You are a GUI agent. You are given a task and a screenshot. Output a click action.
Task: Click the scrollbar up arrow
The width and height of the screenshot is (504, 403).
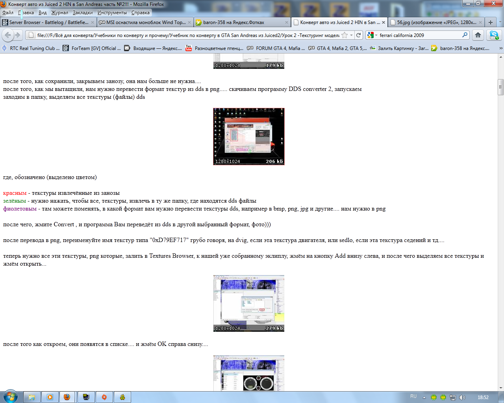(500, 57)
